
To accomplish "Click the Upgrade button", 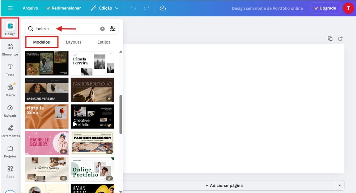I will 325,8.
